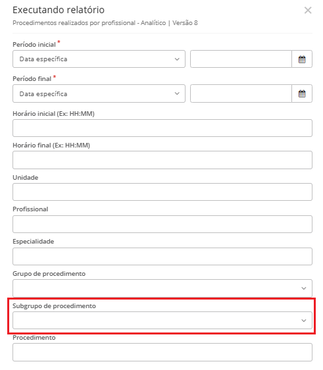
Task: Activate the Procedimento input field
Action: 162,352
